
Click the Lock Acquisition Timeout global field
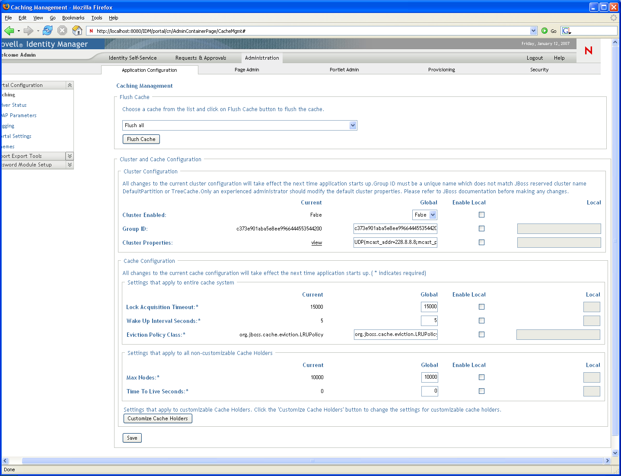pos(429,307)
